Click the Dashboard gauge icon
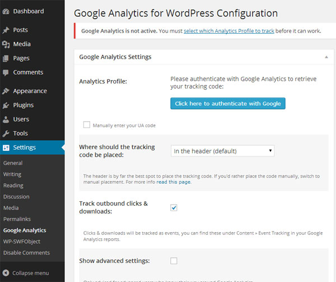Viewport: 336px width, 282px height. click(x=6, y=11)
